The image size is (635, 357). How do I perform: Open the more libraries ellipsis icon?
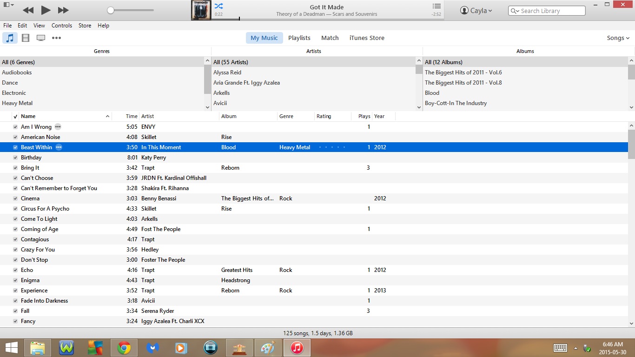point(56,38)
